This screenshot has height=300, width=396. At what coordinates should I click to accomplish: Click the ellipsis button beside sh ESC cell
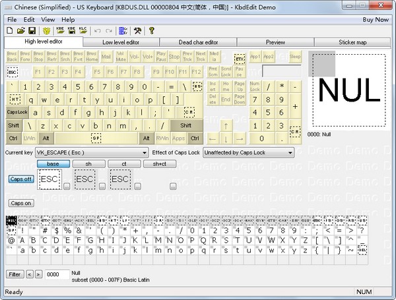(102, 187)
